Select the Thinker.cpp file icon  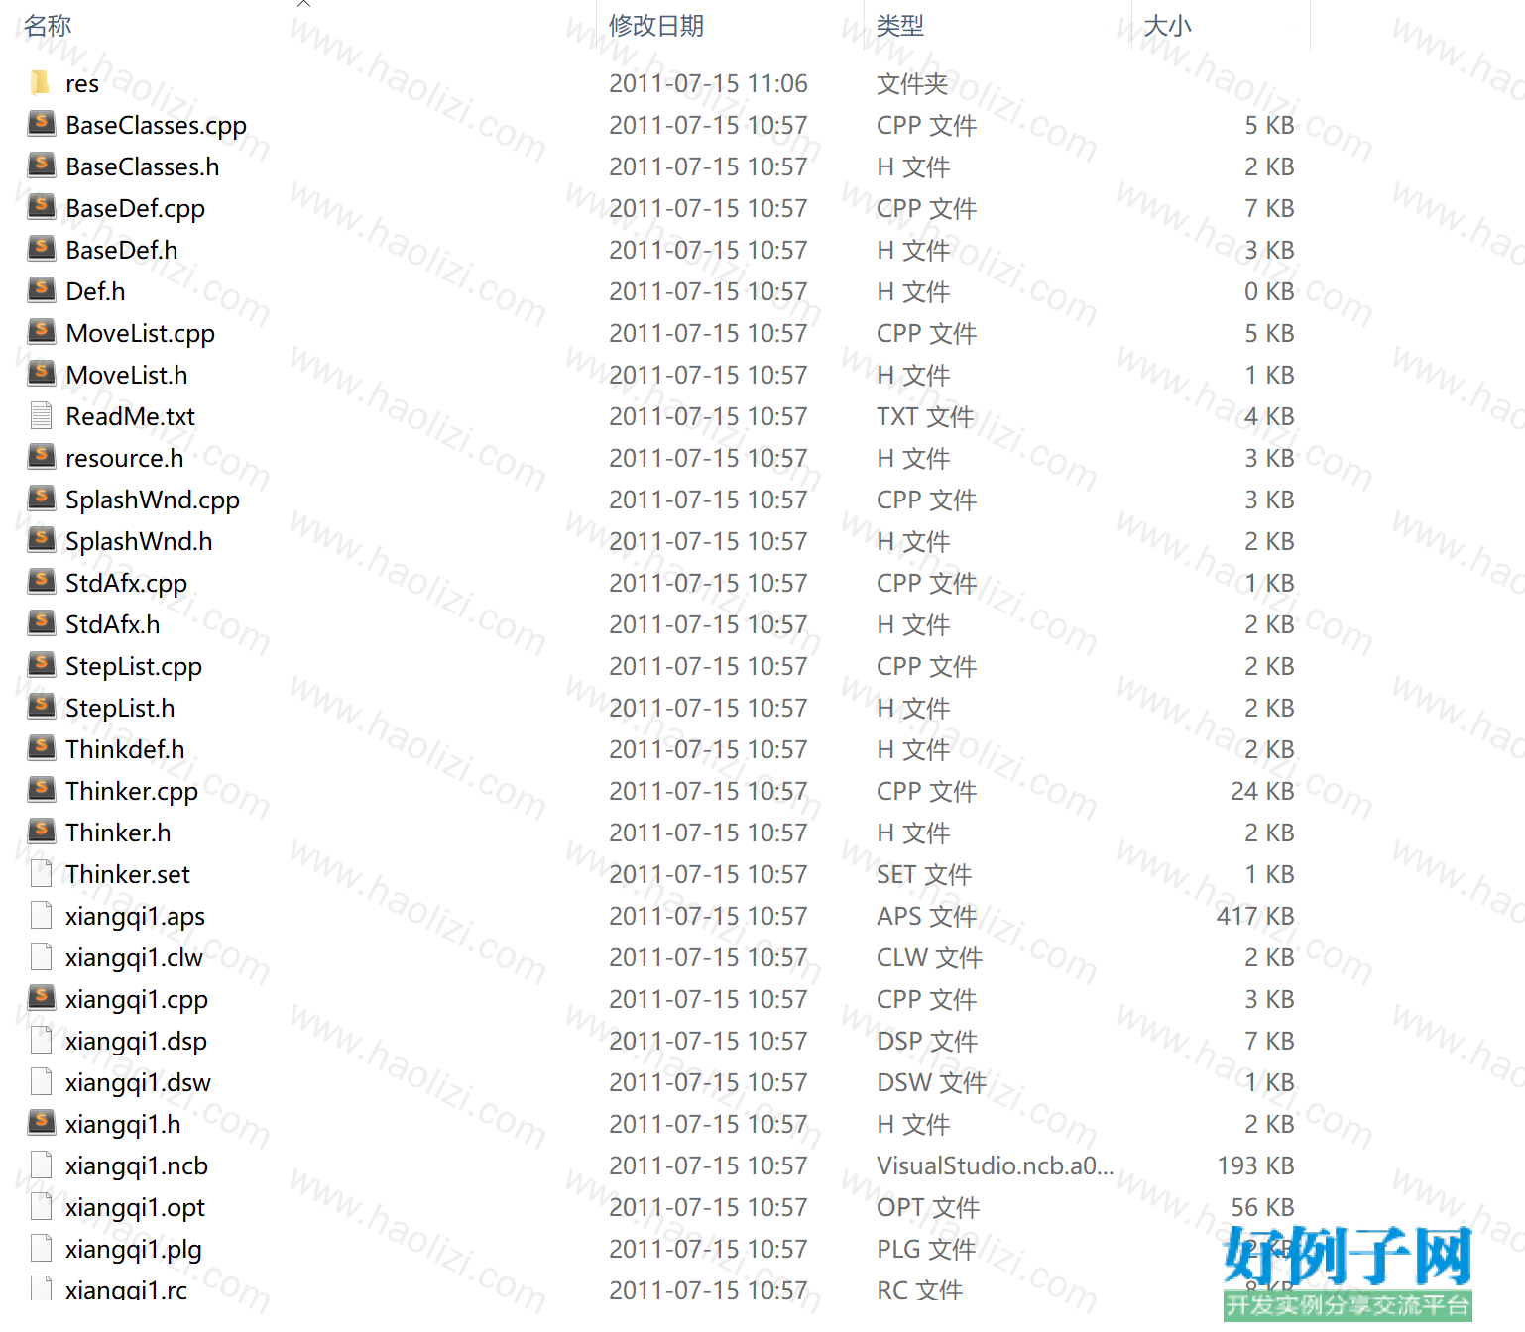pos(42,790)
